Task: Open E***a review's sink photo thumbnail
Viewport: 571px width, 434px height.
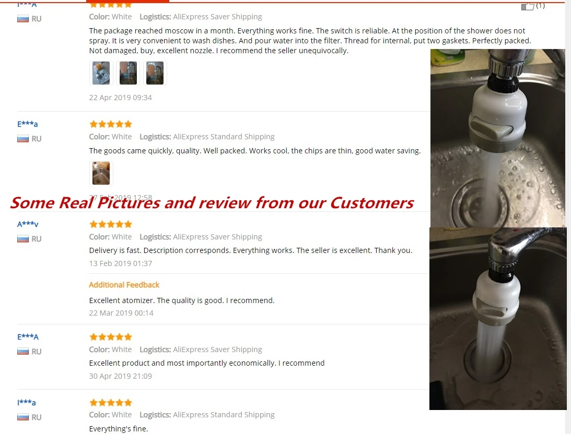Action: 101,173
